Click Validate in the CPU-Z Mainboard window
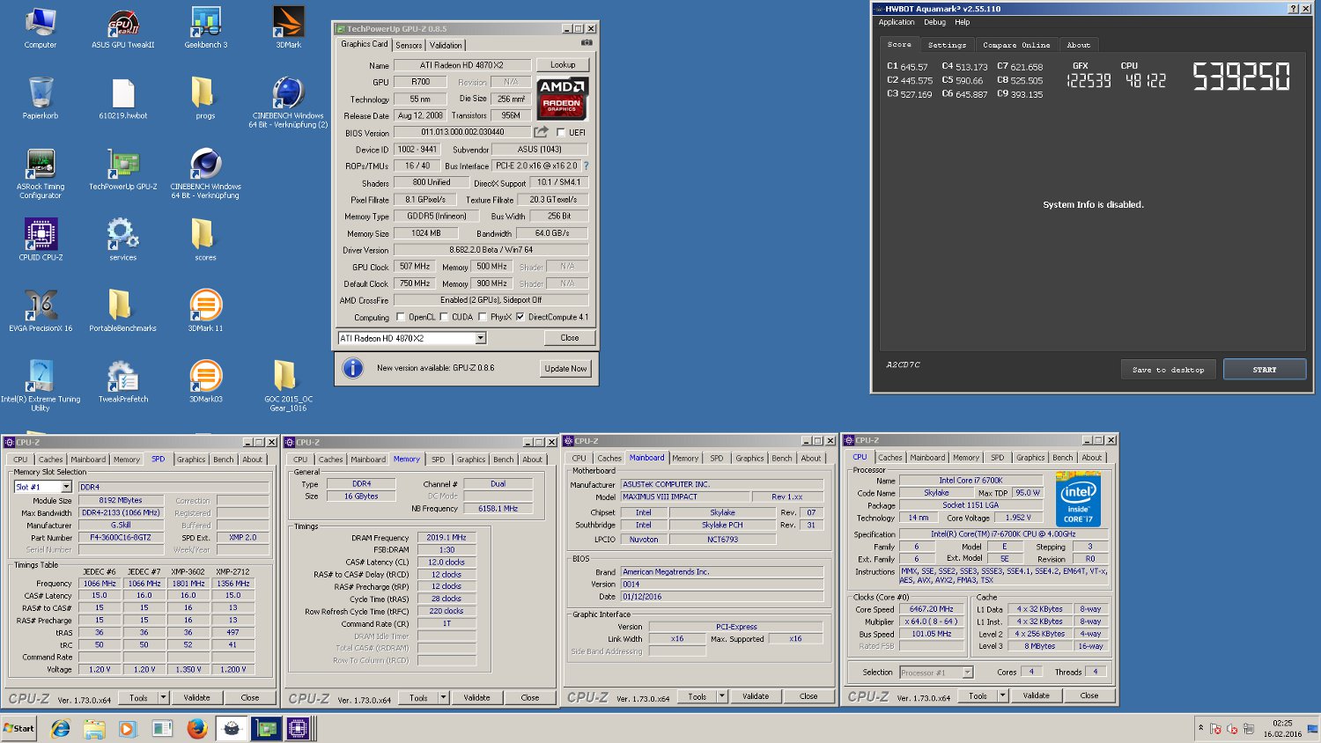 point(756,695)
